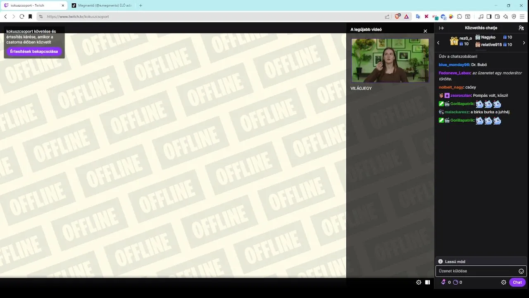Click the site settings icon in address bar

pyautogui.click(x=41, y=17)
